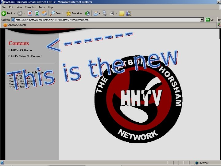Open the Back button history dropdown arrow
The width and height of the screenshot is (221, 166).
(15, 14)
